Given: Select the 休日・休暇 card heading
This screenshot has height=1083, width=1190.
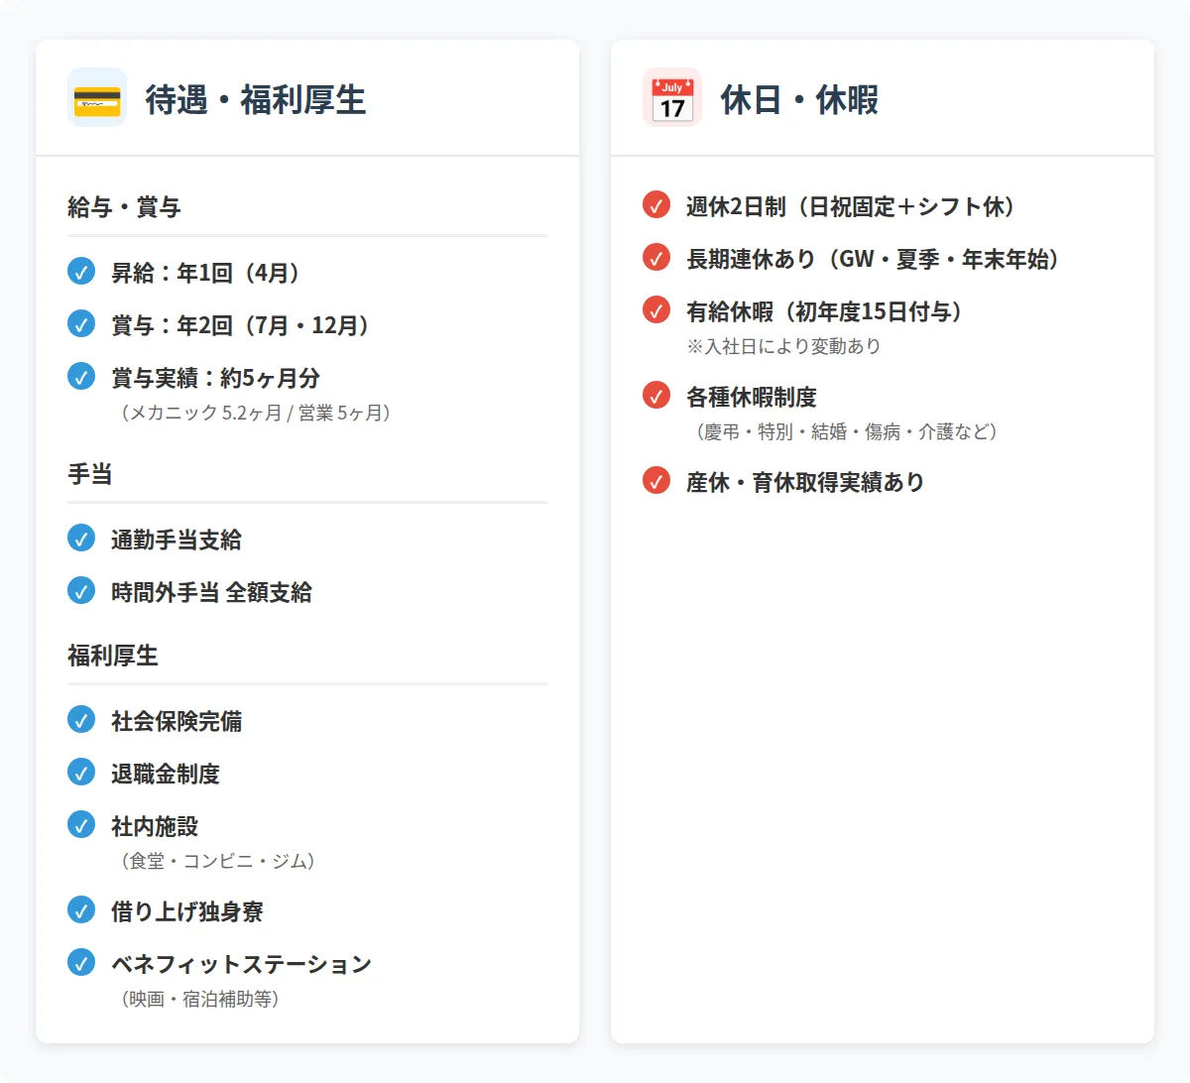Looking at the screenshot, I should click(799, 99).
